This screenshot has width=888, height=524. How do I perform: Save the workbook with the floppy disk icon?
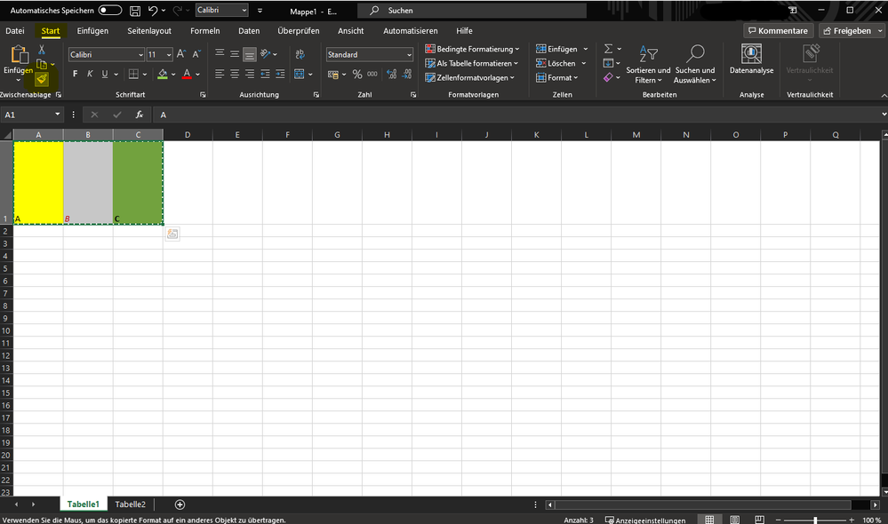point(135,10)
